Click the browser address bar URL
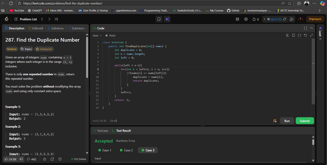 coord(63,4)
